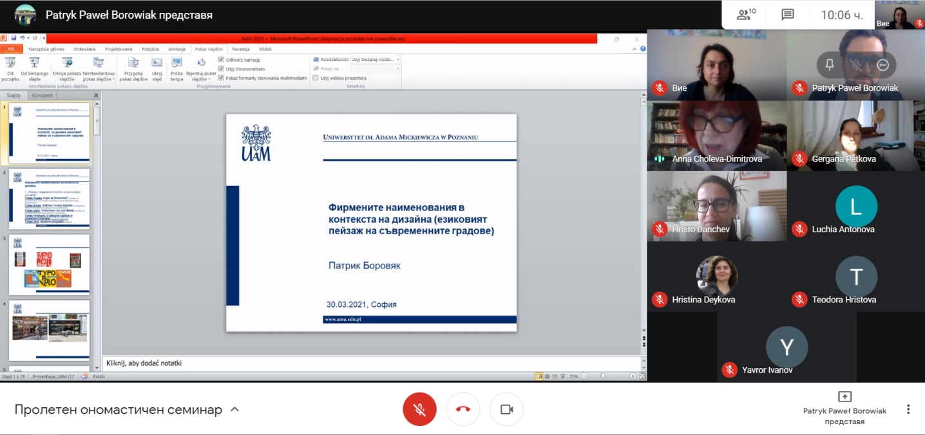Click the red hang up call button
The height and width of the screenshot is (435, 925).
pyautogui.click(x=463, y=409)
